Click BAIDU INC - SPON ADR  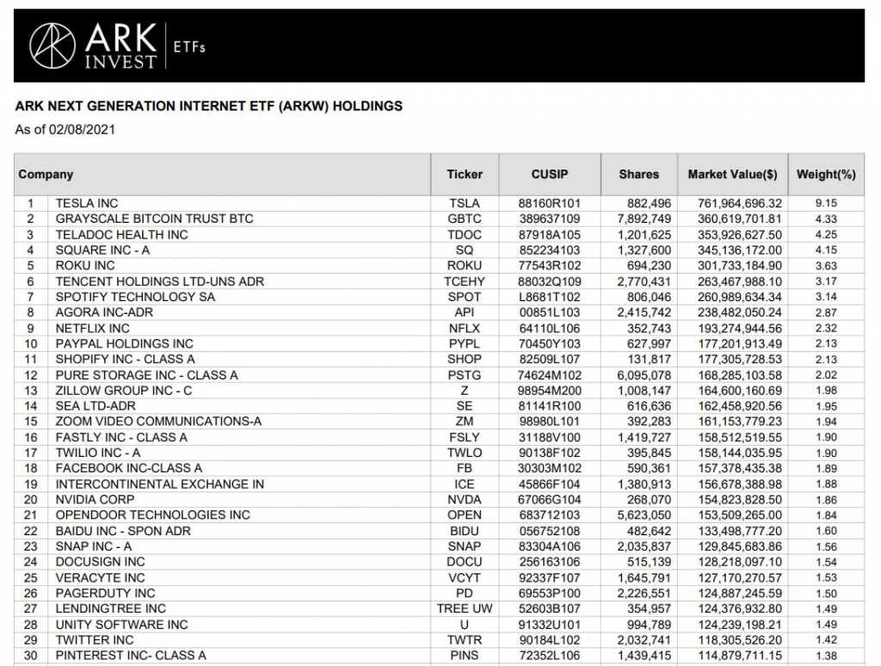[x=123, y=531]
